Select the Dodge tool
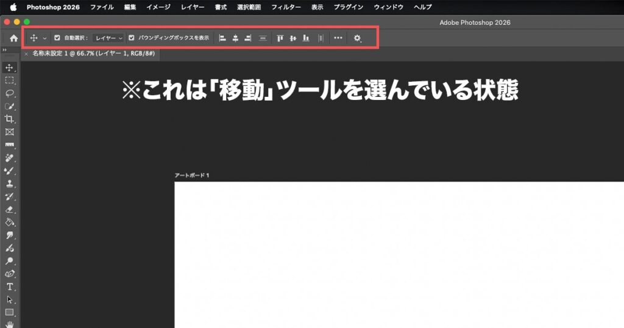 (x=10, y=261)
